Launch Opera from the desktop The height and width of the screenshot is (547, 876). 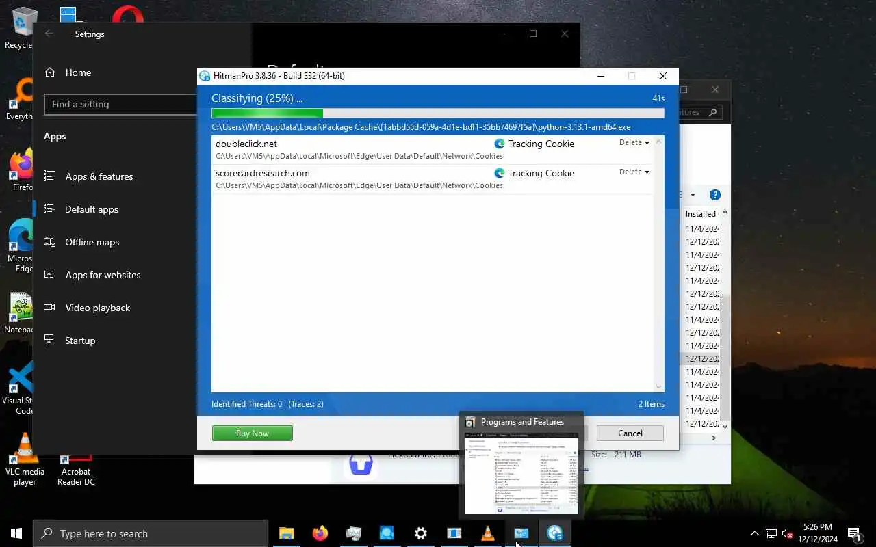(x=128, y=15)
